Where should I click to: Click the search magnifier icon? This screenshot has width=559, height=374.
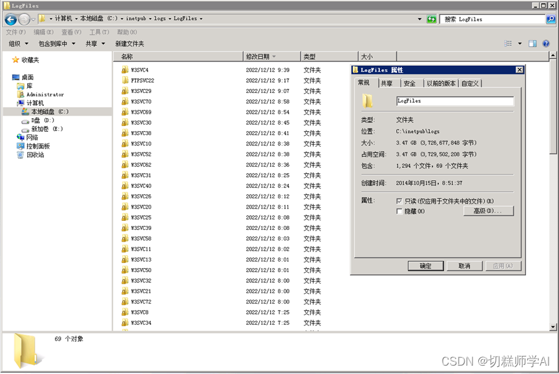point(551,19)
